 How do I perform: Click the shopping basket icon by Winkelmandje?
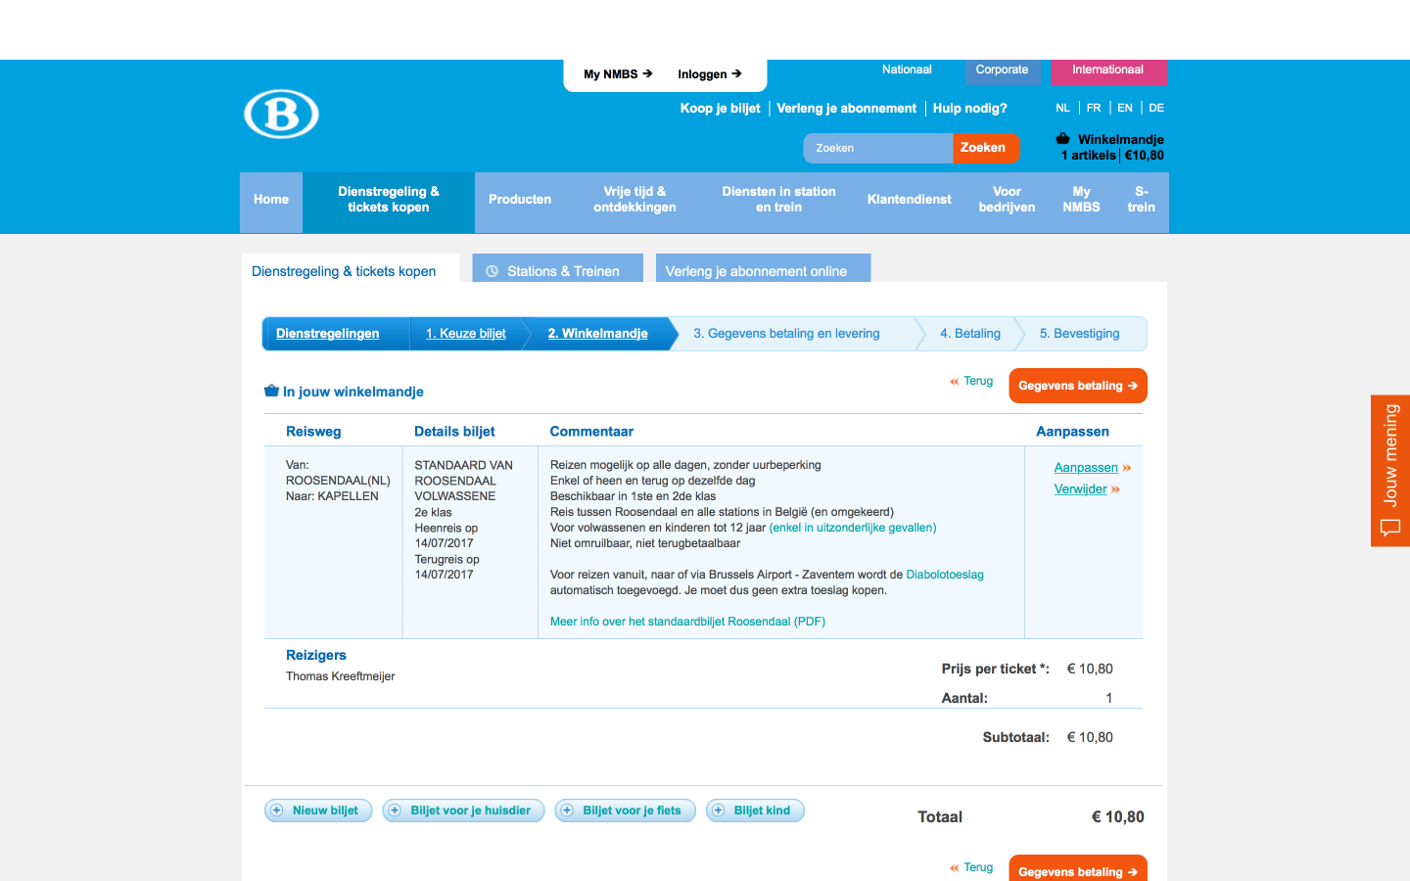pyautogui.click(x=1063, y=138)
